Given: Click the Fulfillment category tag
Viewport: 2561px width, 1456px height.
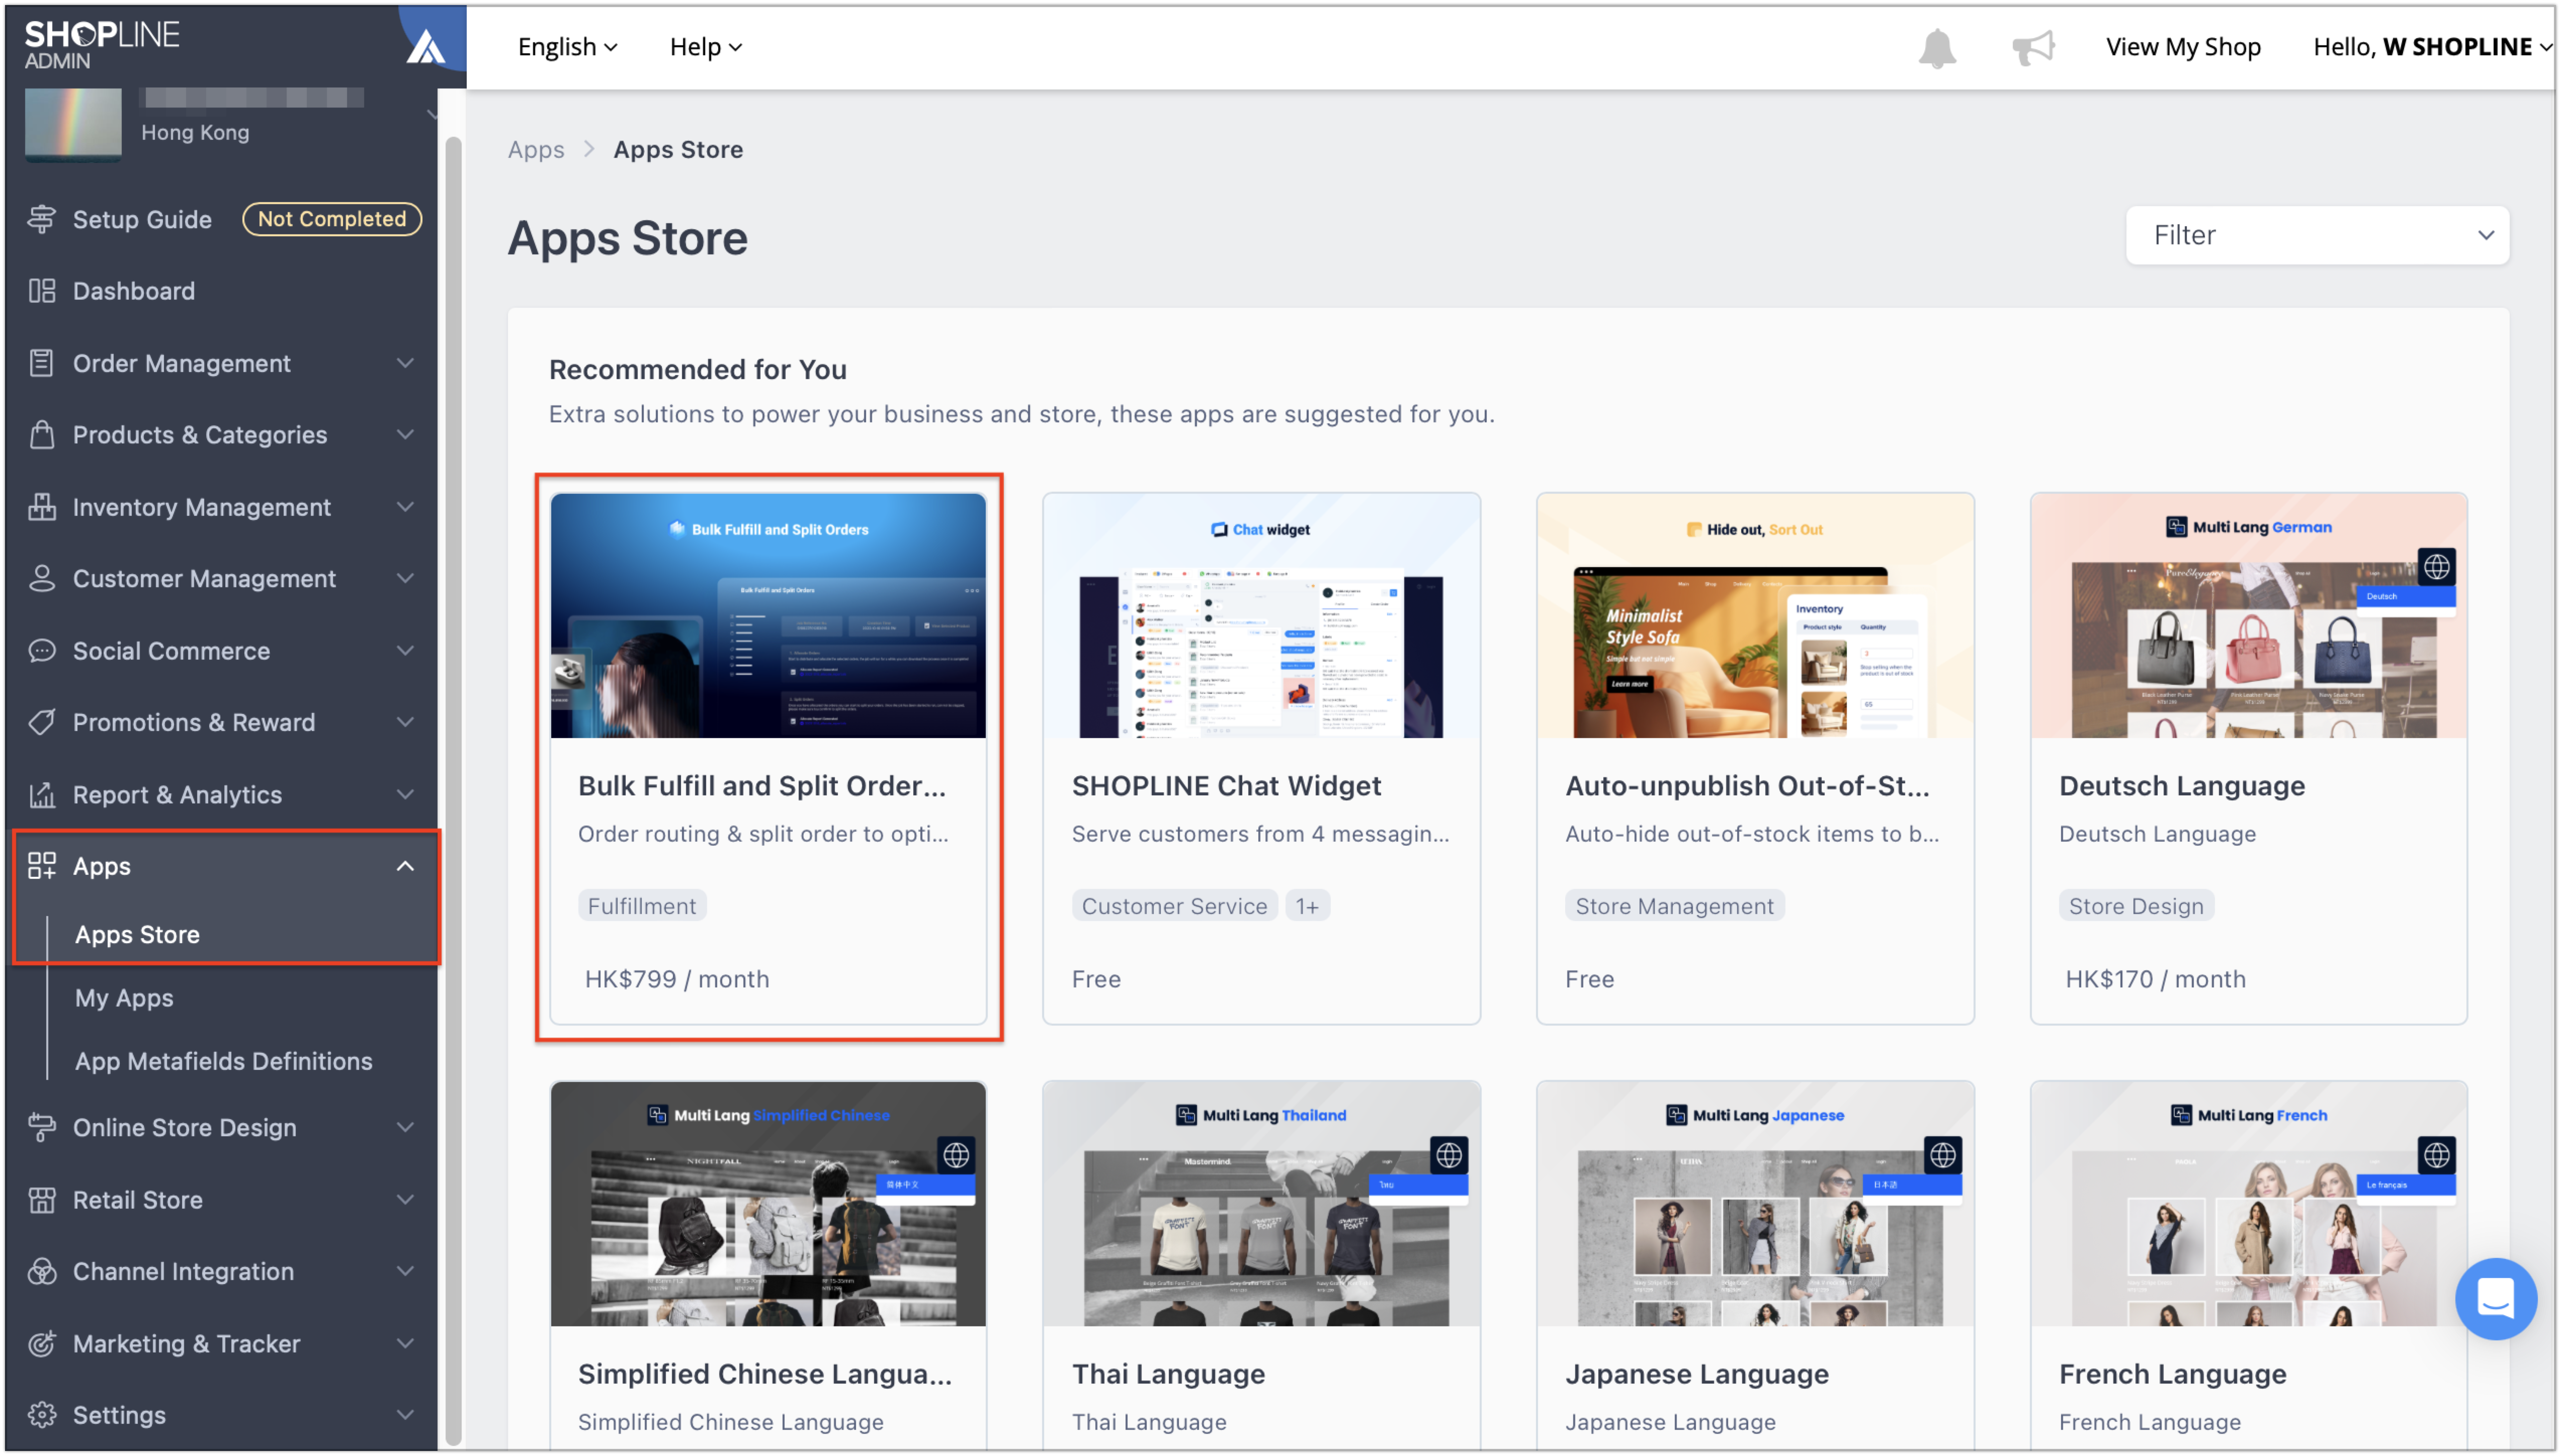Looking at the screenshot, I should [x=641, y=906].
